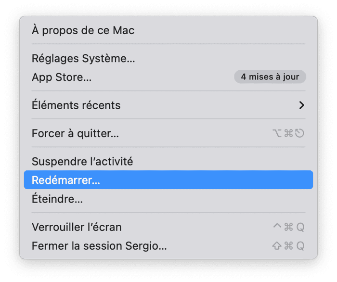Select the Éléments récents entry
This screenshot has width=337, height=282.
76,105
